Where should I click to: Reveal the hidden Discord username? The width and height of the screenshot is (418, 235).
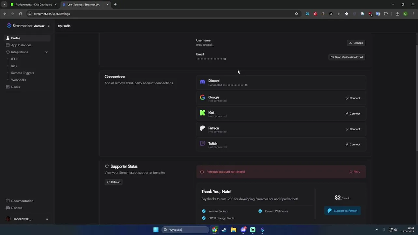click(246, 85)
